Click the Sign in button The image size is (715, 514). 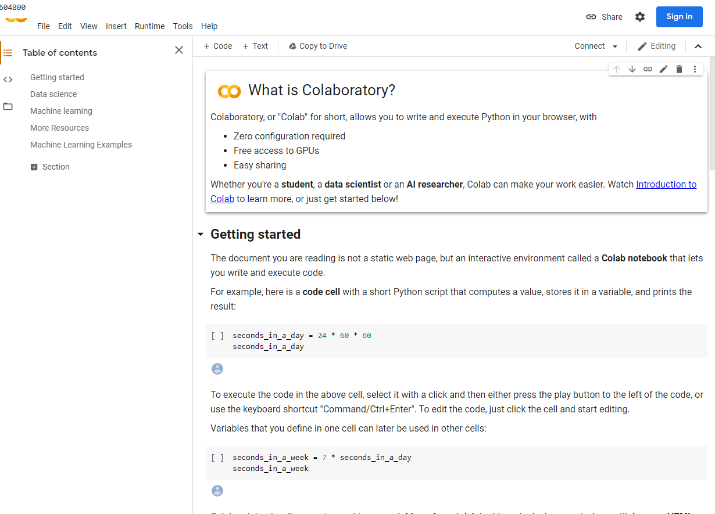[x=680, y=17]
